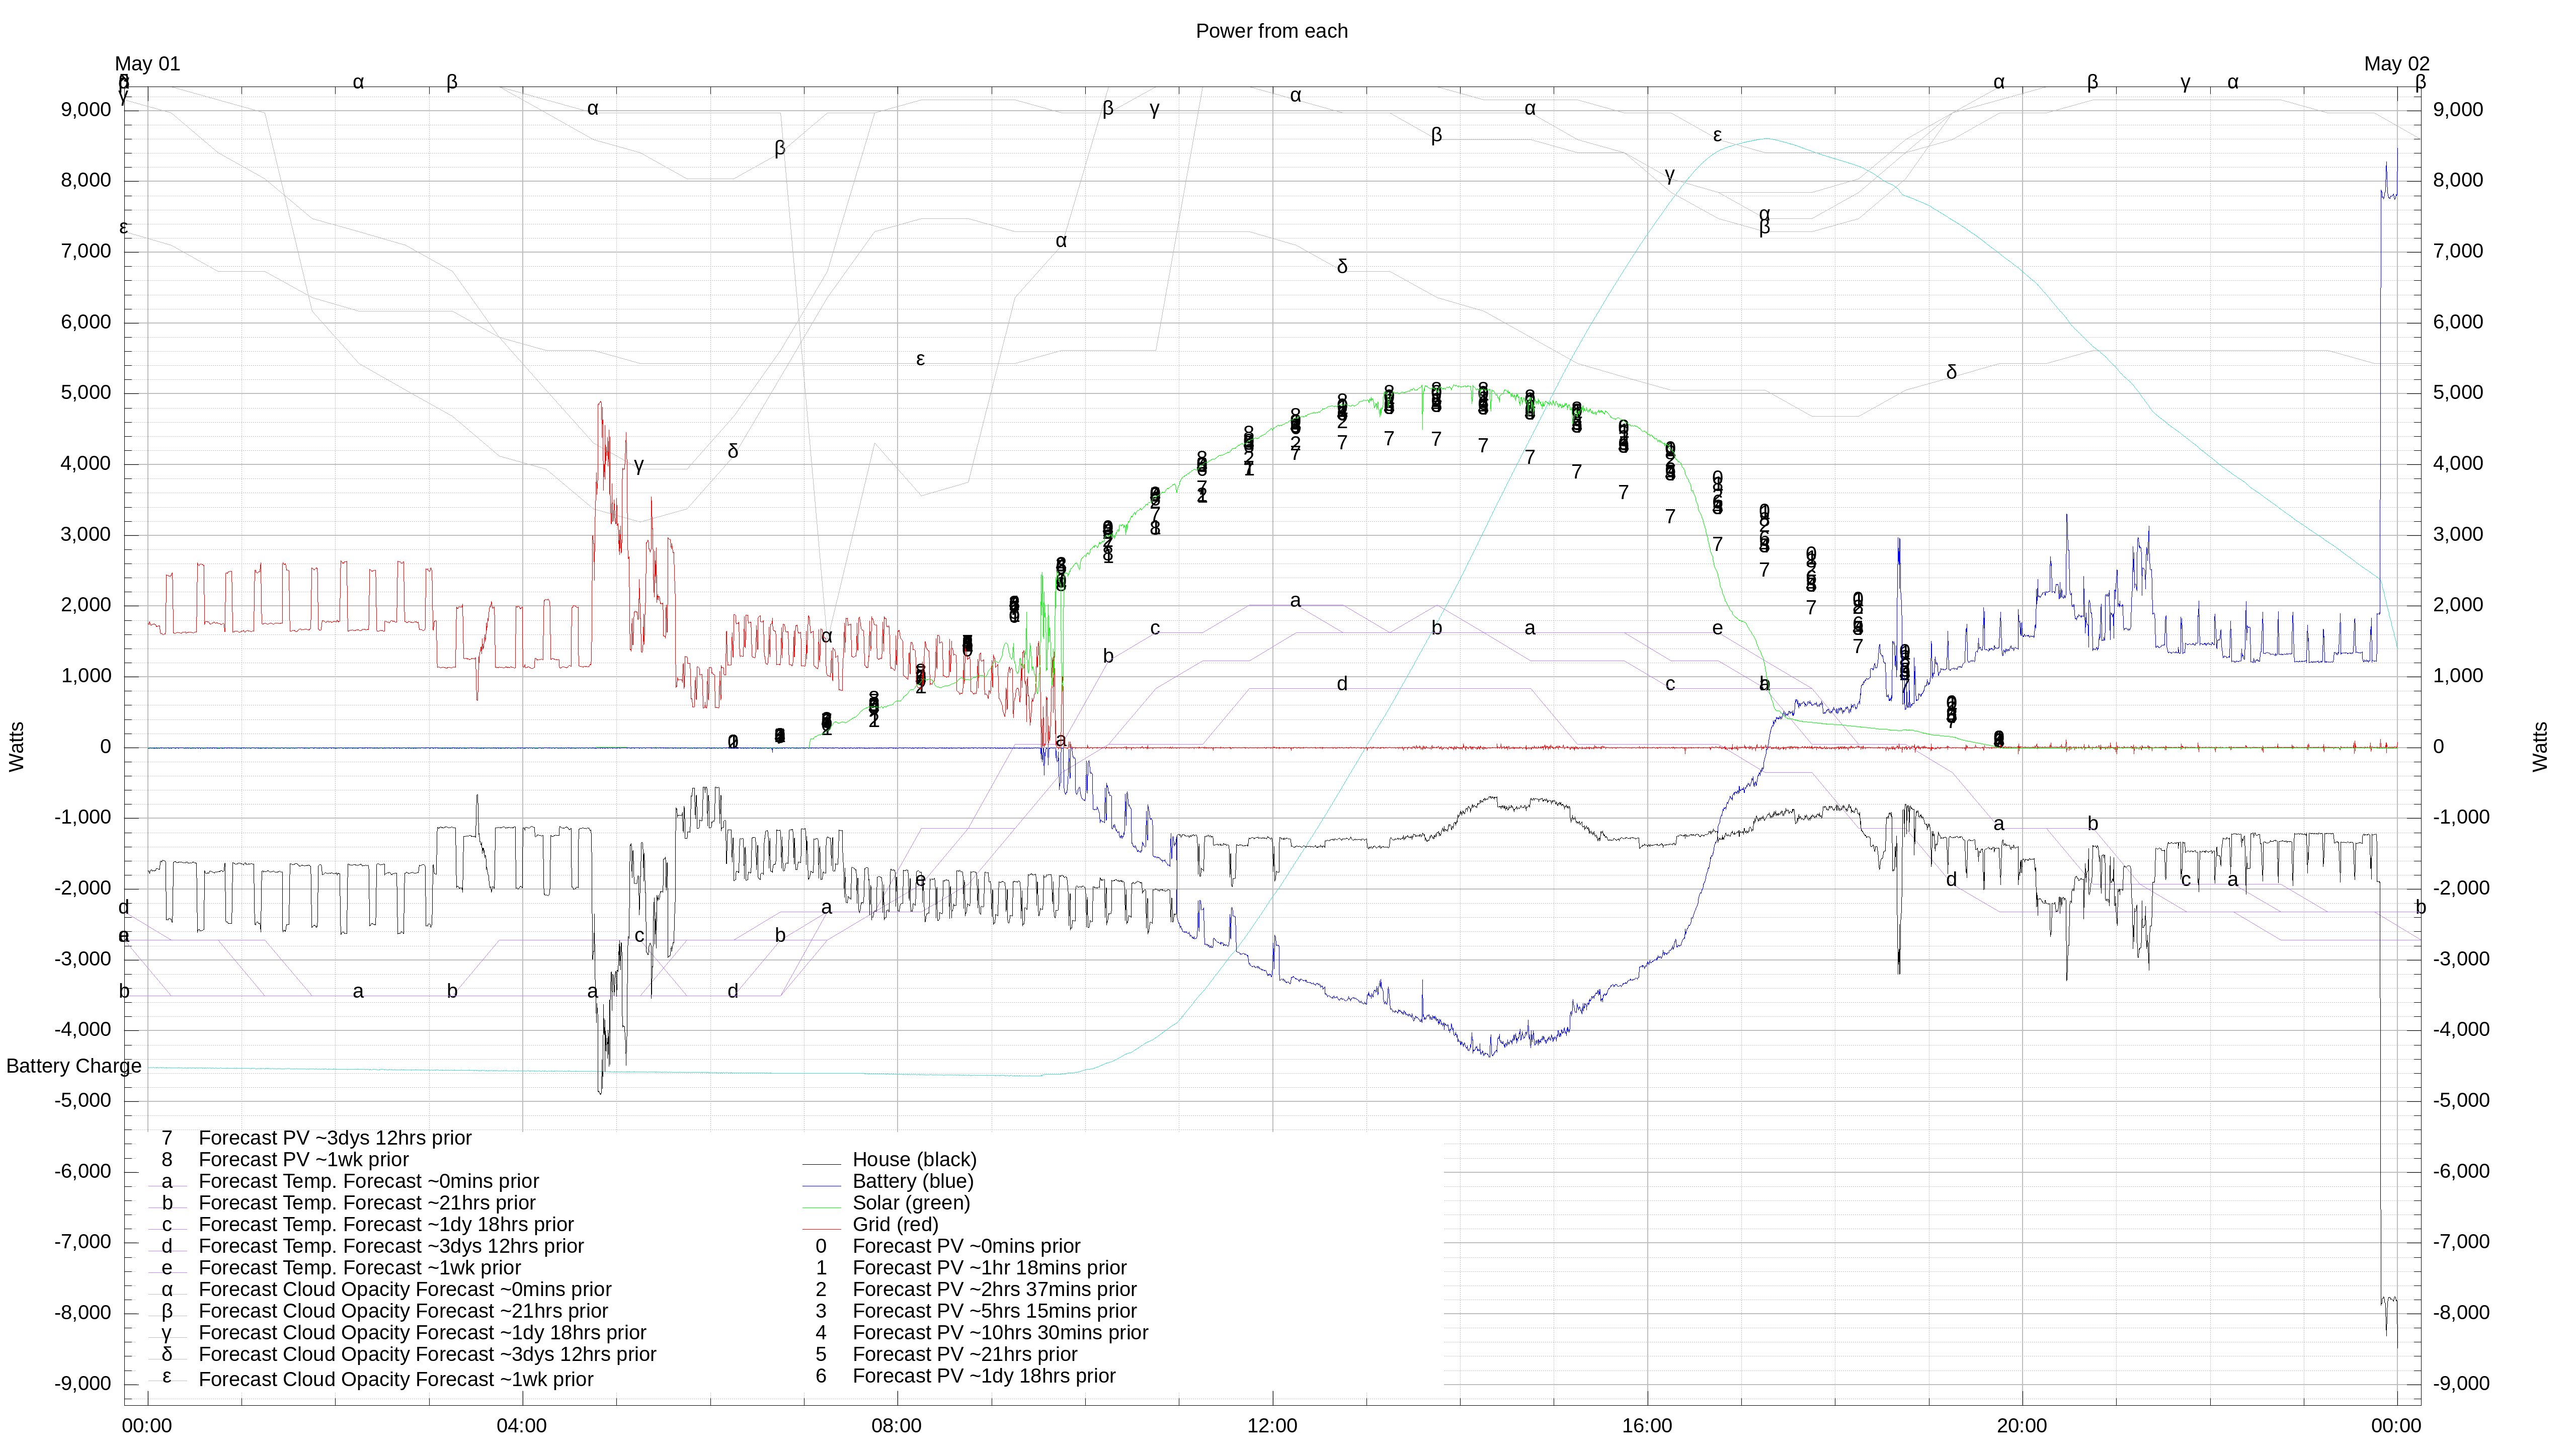Click the "08:00" x-axis tick label
Viewport: 2576px width, 1449px height.
coord(897,1426)
